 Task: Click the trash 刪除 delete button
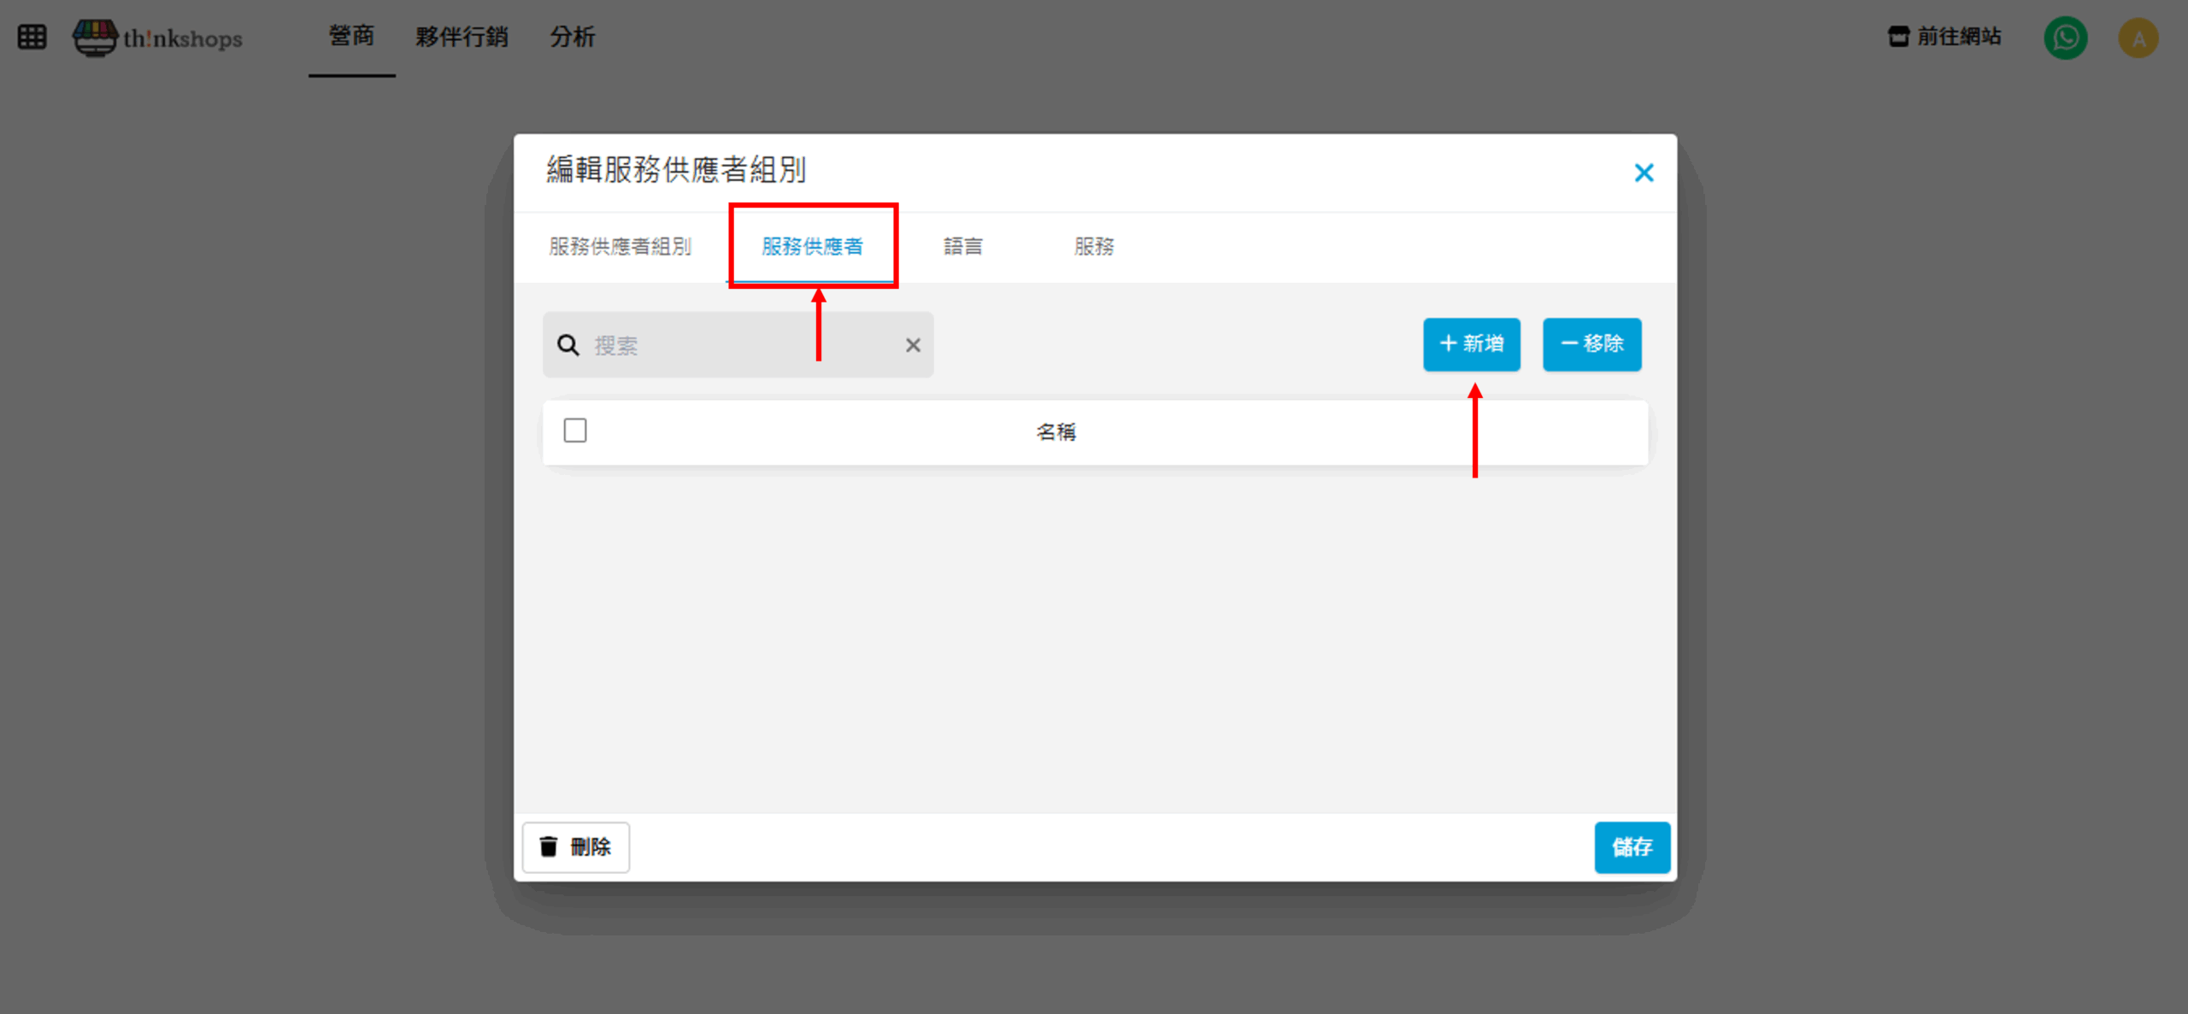(x=576, y=847)
